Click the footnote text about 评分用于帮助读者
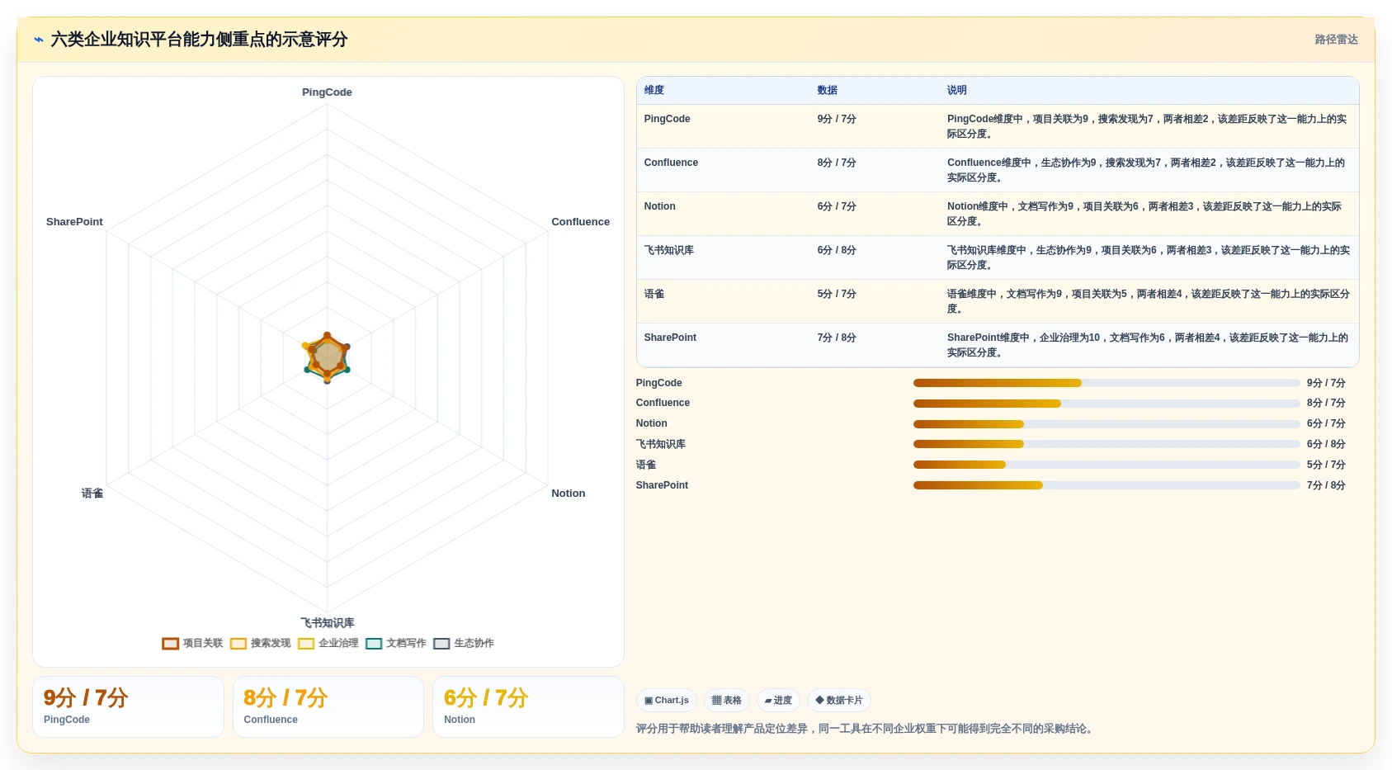 866,729
